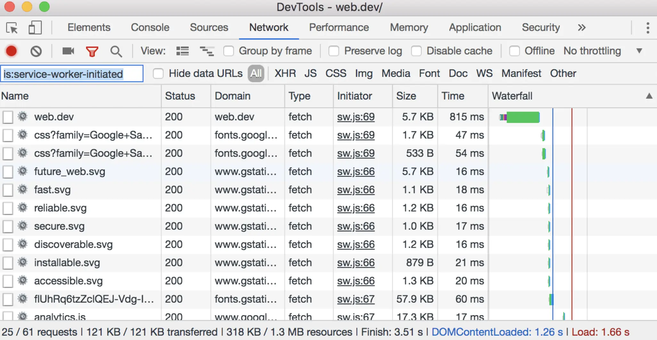Toggle the capture screenshots camera icon

pos(68,51)
